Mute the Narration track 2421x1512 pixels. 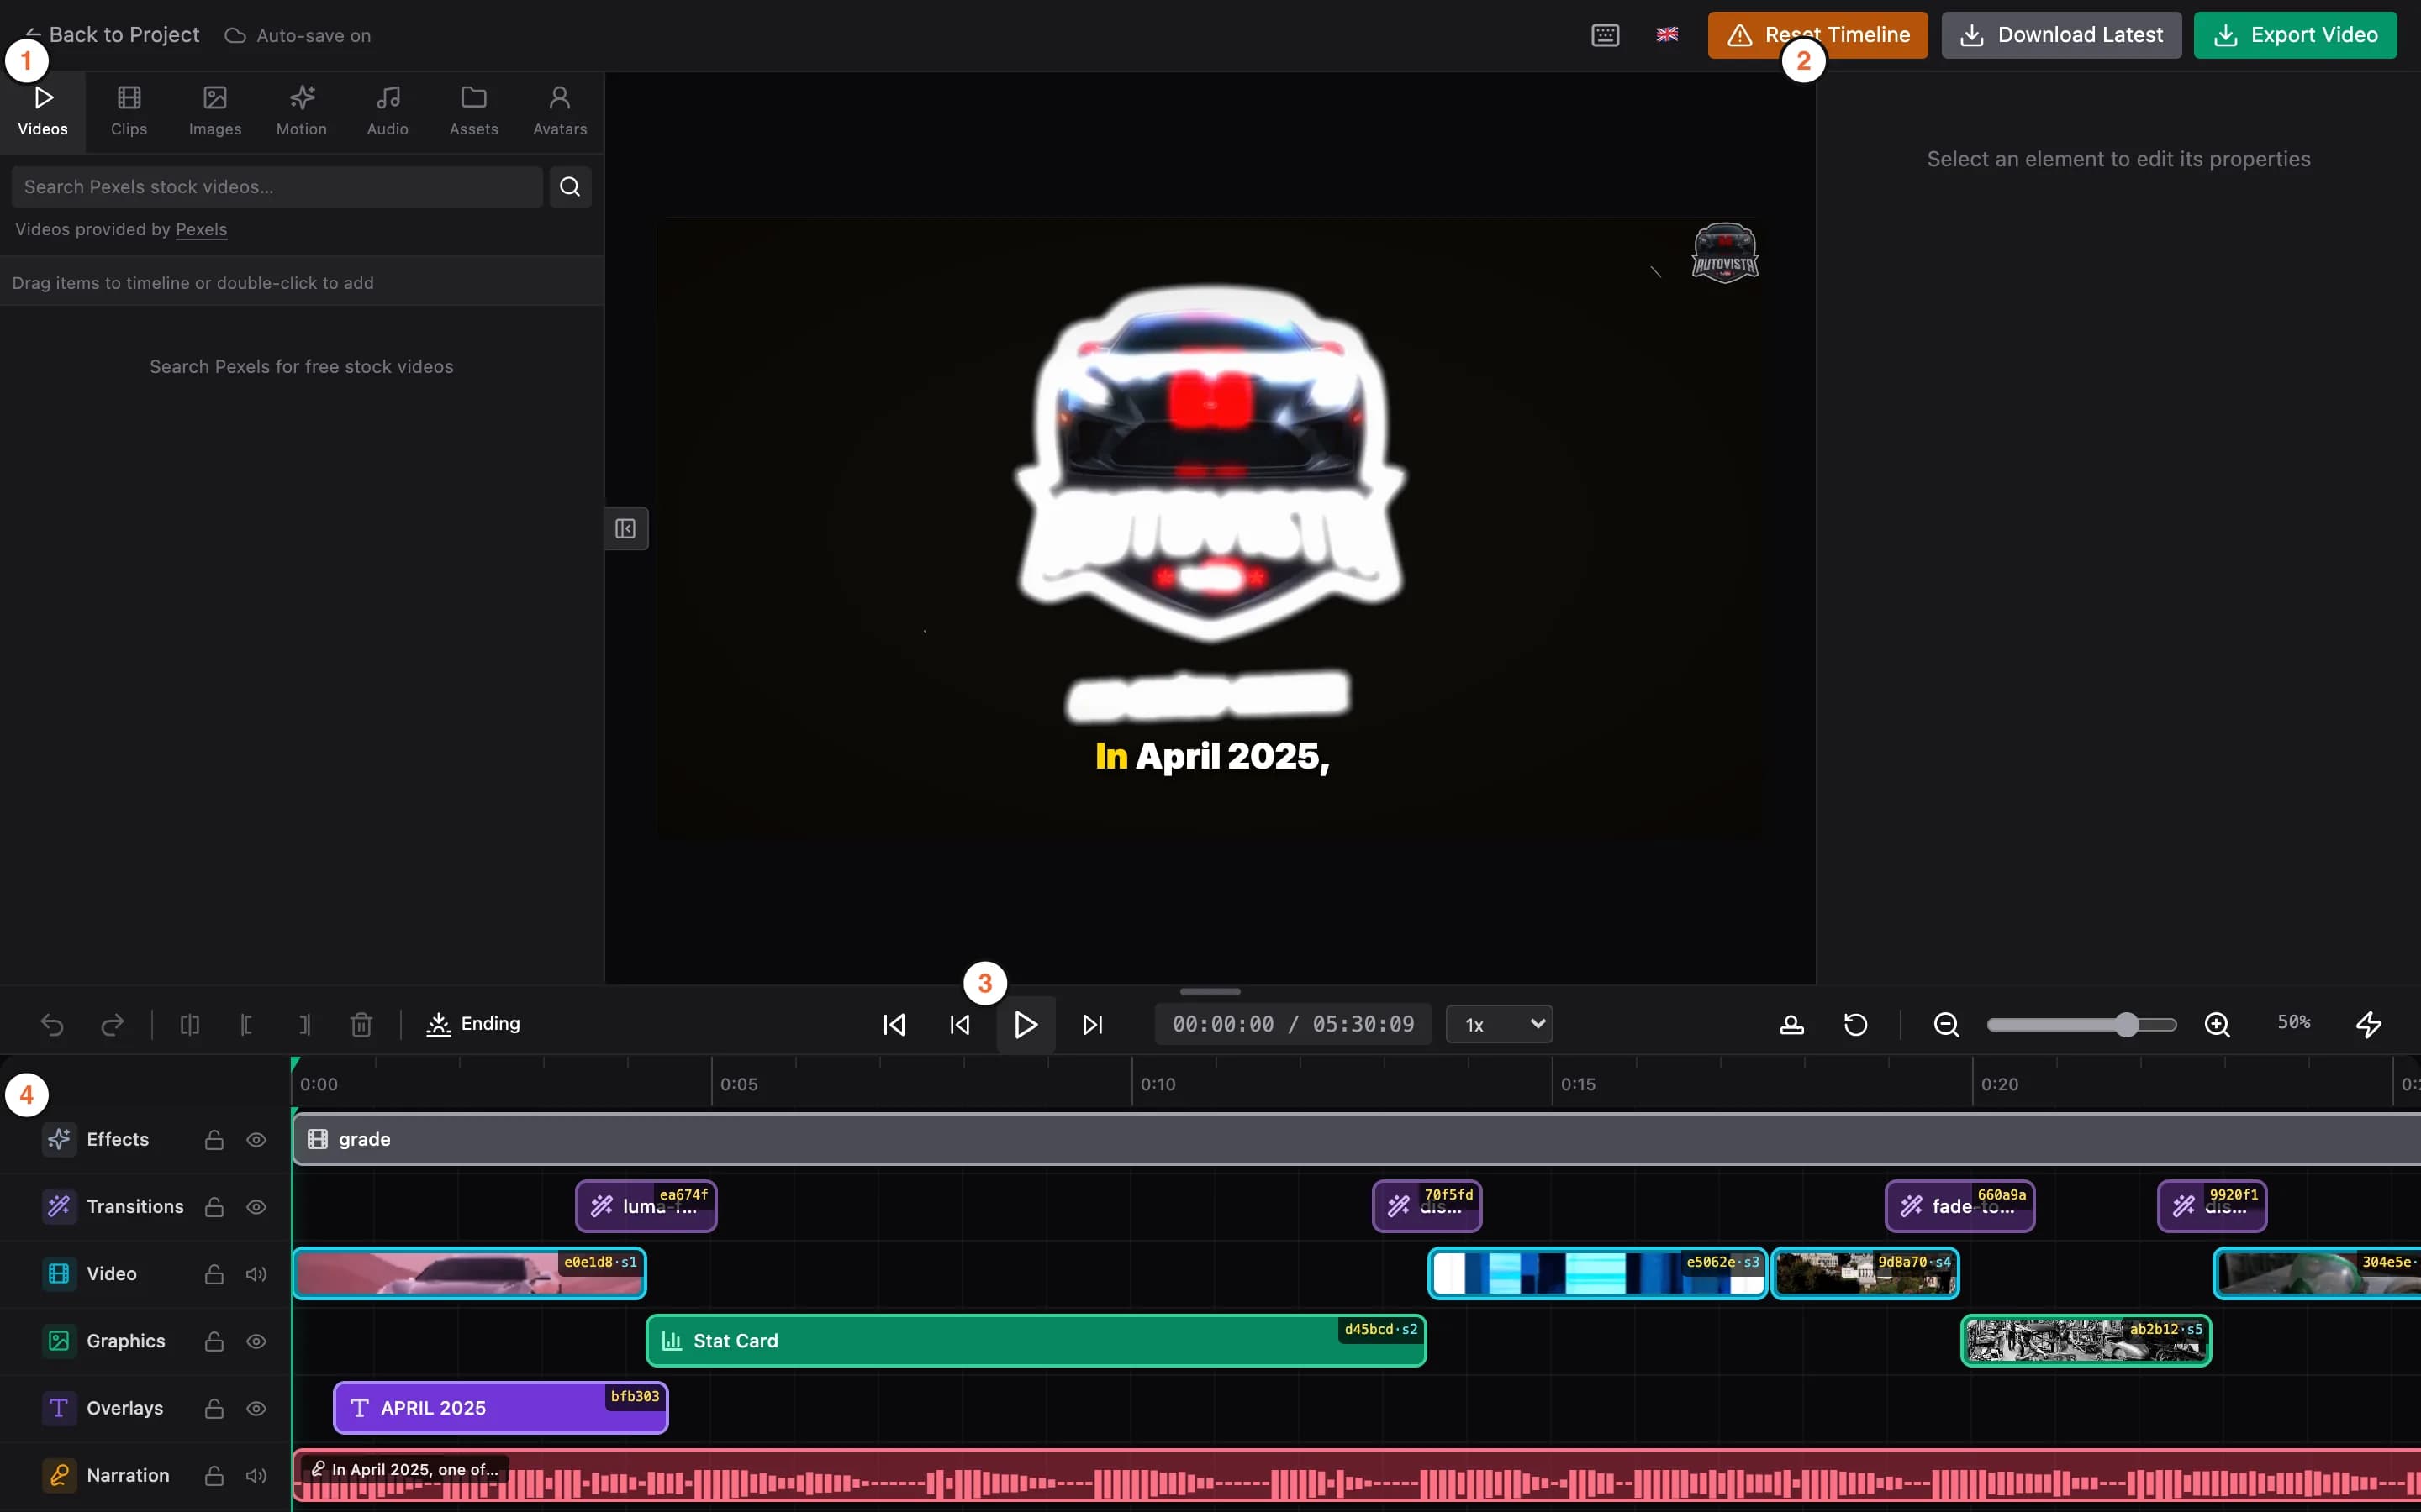[256, 1475]
